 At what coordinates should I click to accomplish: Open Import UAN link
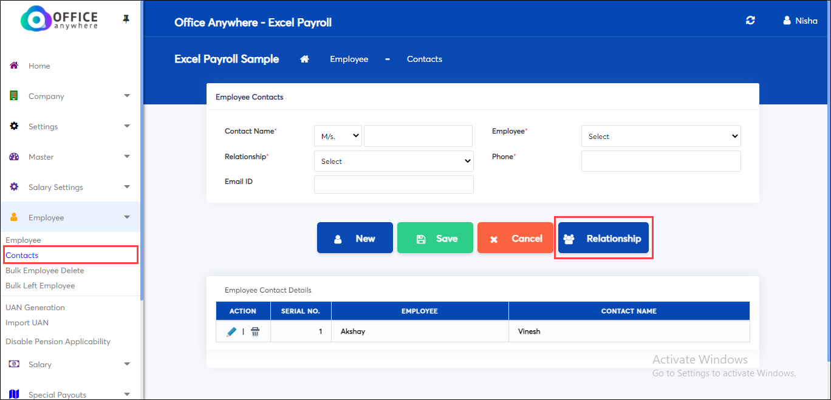tap(27, 323)
